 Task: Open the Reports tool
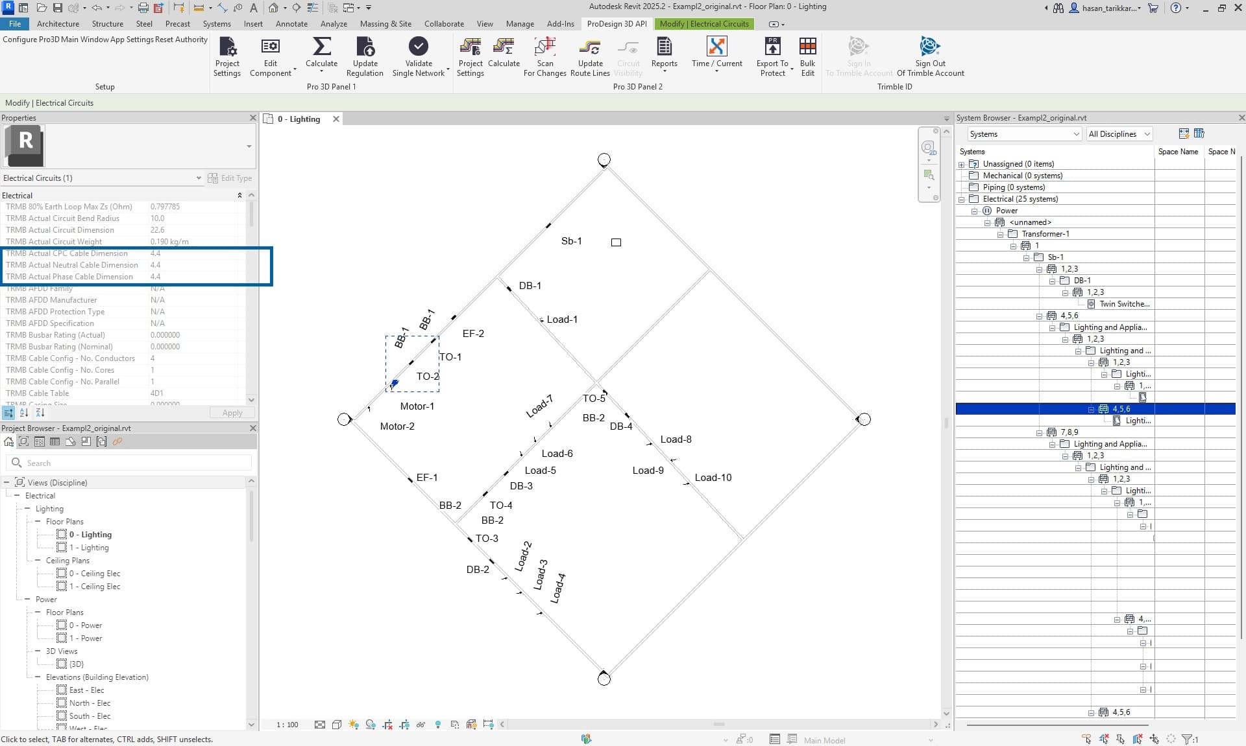point(664,47)
